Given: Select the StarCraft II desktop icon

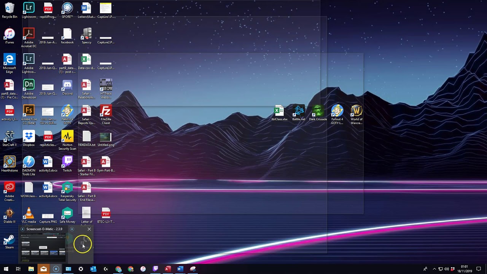Looking at the screenshot, I should (x=10, y=139).
